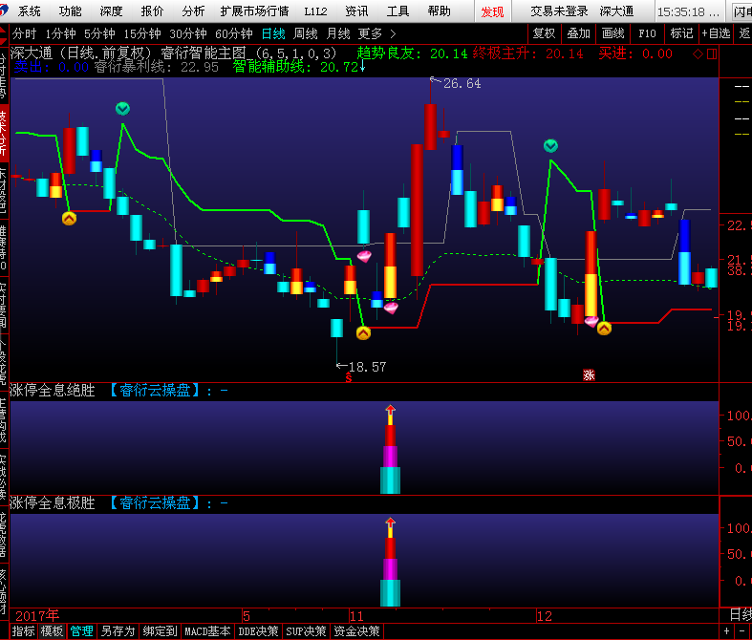This screenshot has height=640, width=752.
Task: Select the 60分钟 period
Action: pyautogui.click(x=234, y=34)
